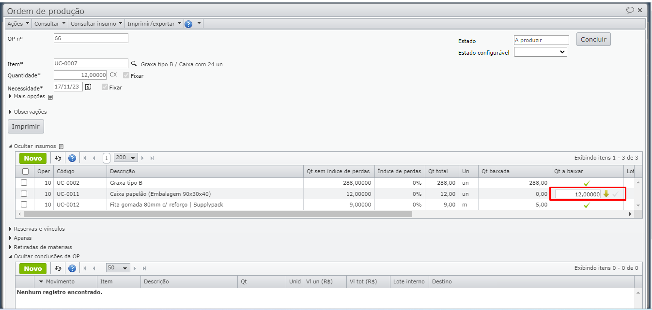The height and width of the screenshot is (310, 652).
Task: Check the row checkbox for UC-0012
Action: (24, 205)
